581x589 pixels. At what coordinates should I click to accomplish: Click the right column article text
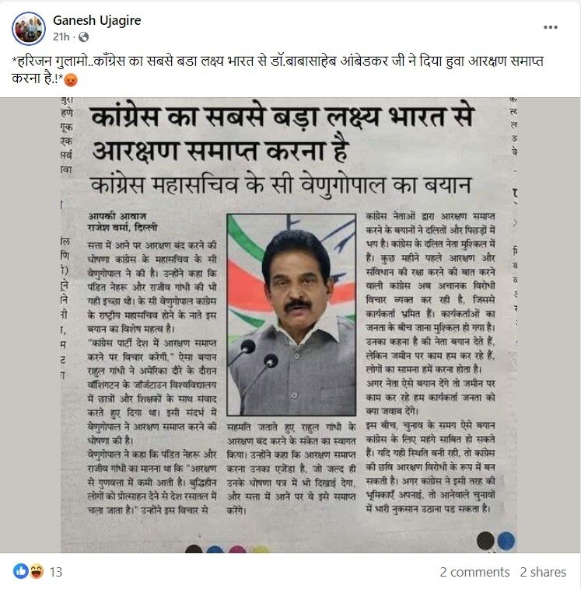430,362
